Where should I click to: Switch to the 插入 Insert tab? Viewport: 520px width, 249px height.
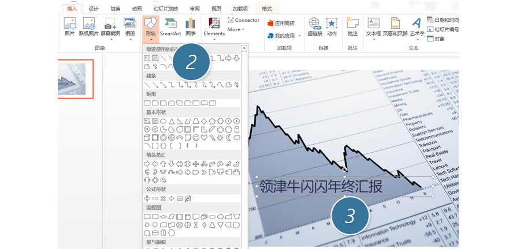(72, 9)
